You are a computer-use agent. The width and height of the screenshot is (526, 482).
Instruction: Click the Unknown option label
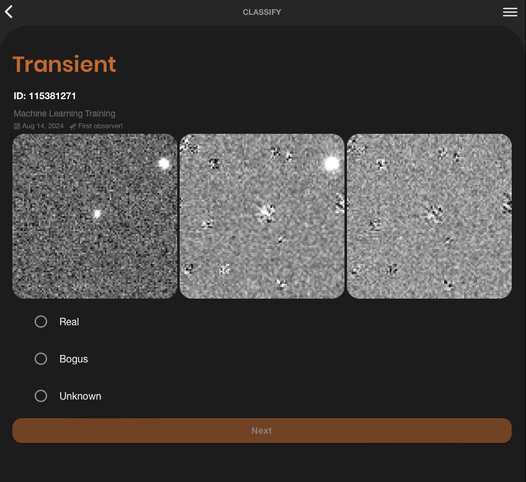coord(80,396)
